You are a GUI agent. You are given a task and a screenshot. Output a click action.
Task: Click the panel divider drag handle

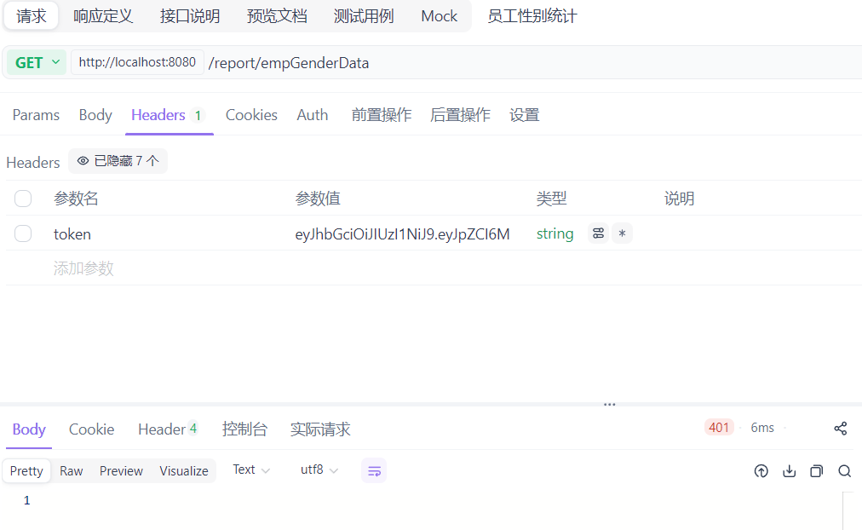609,405
